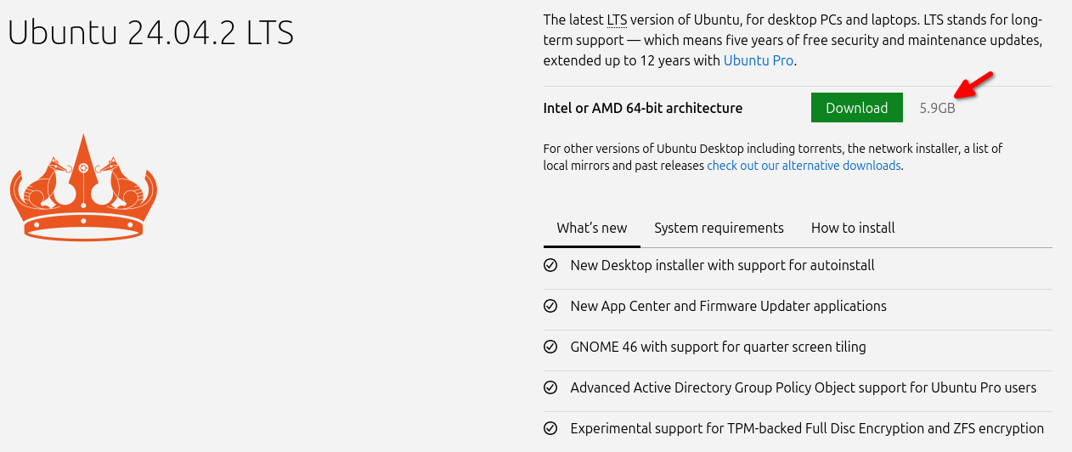Viewport: 1072px width, 452px height.
Task: Click the 5.9GB file size label
Action: point(938,108)
